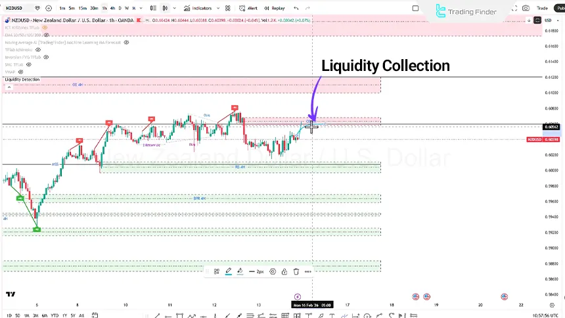
Task: Open the timeframe interval dropdown arrow
Action: click(x=141, y=8)
